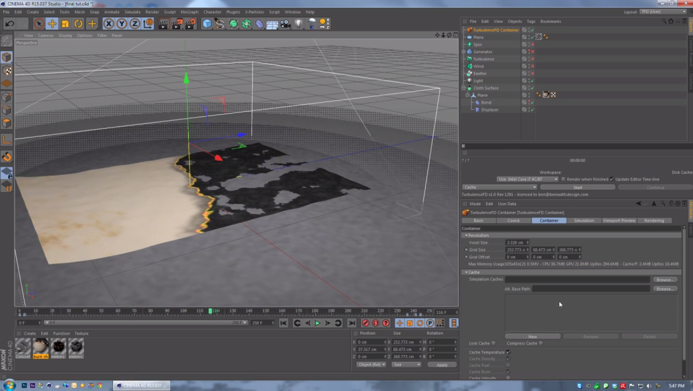Image resolution: width=693 pixels, height=391 pixels.
Task: Collapse the Cache section
Action: pyautogui.click(x=466, y=272)
